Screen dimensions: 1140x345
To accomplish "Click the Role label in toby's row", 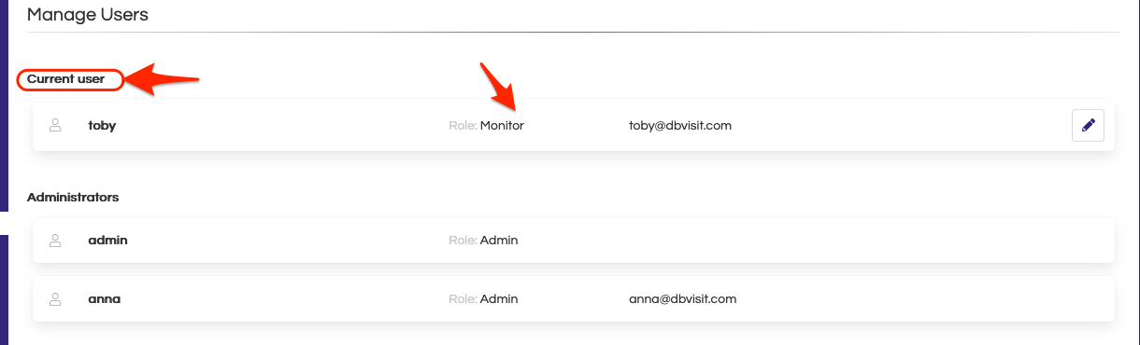I will click(463, 125).
